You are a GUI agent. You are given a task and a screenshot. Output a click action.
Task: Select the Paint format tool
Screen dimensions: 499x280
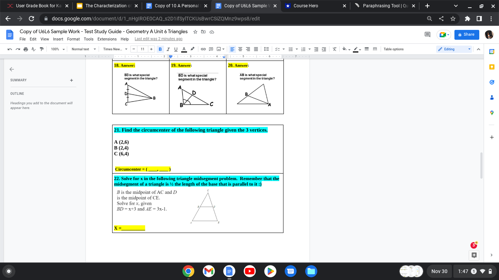pyautogui.click(x=41, y=49)
